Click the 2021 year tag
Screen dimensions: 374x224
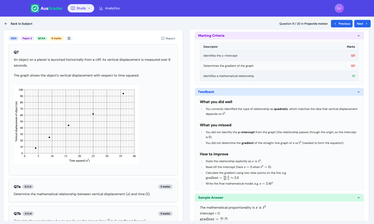[14, 38]
